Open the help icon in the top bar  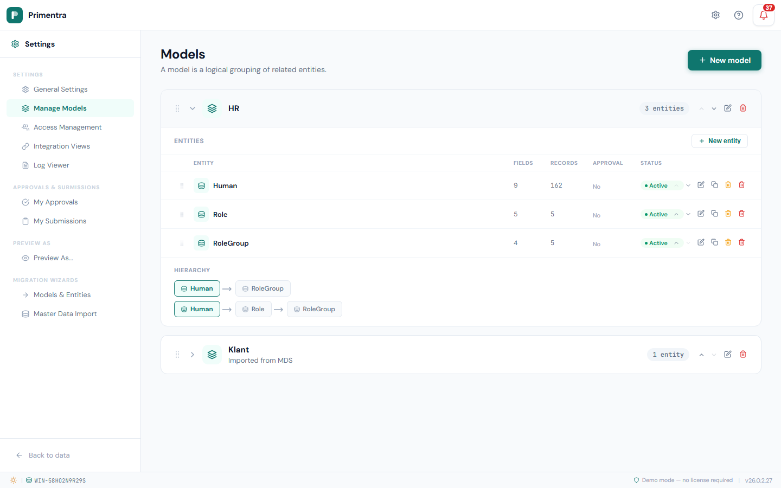pyautogui.click(x=738, y=15)
